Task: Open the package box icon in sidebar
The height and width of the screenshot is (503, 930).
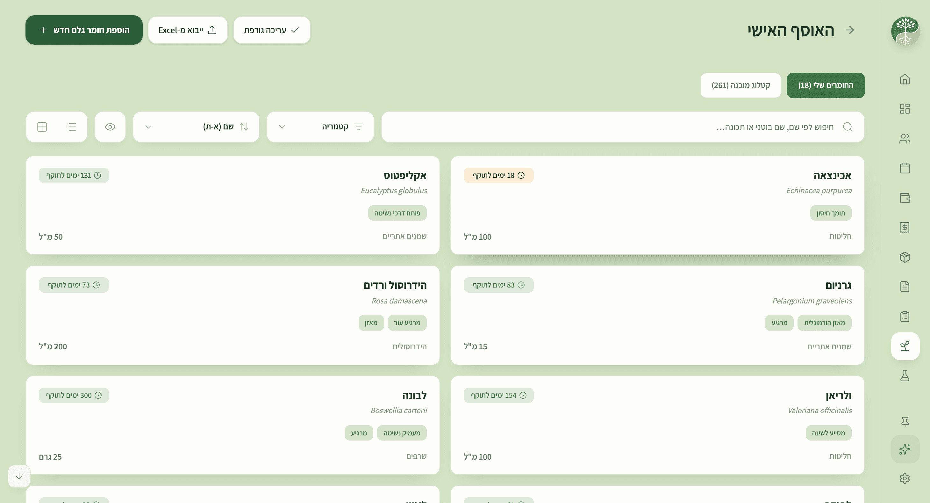Action: (905, 257)
